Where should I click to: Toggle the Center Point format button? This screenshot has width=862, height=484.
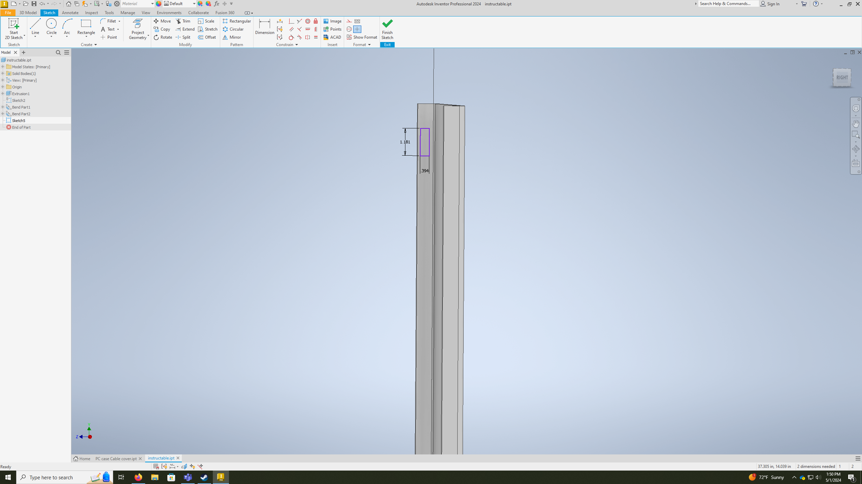click(x=357, y=29)
